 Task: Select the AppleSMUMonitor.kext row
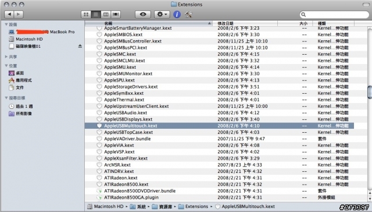(219, 74)
